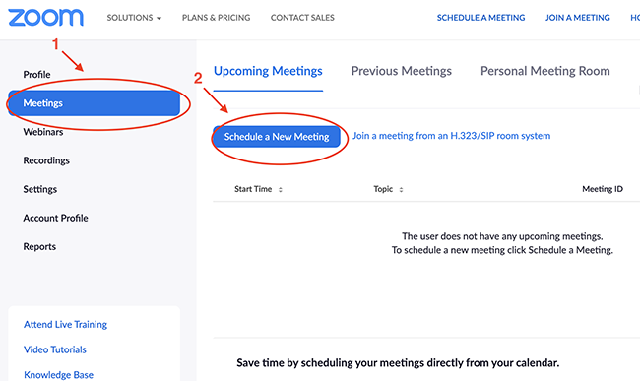Open Settings in the sidebar
This screenshot has width=640, height=381.
click(40, 189)
